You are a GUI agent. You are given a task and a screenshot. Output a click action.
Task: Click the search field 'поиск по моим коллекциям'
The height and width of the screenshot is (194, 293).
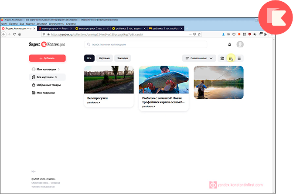(146, 44)
